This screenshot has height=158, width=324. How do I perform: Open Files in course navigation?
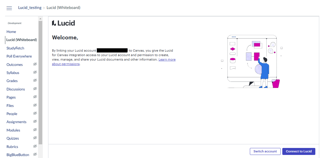[x=10, y=106]
